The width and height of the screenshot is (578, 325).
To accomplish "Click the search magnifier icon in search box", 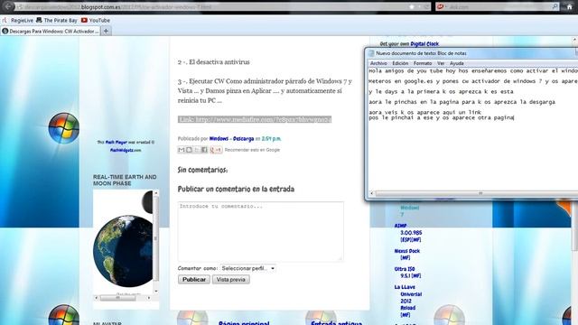I will [555, 6].
